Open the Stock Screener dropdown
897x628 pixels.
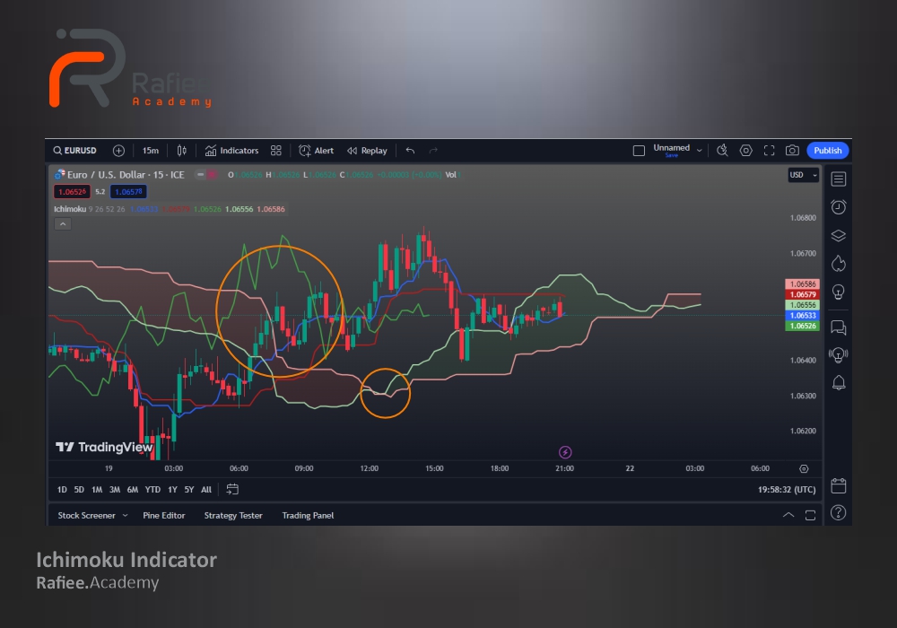92,515
